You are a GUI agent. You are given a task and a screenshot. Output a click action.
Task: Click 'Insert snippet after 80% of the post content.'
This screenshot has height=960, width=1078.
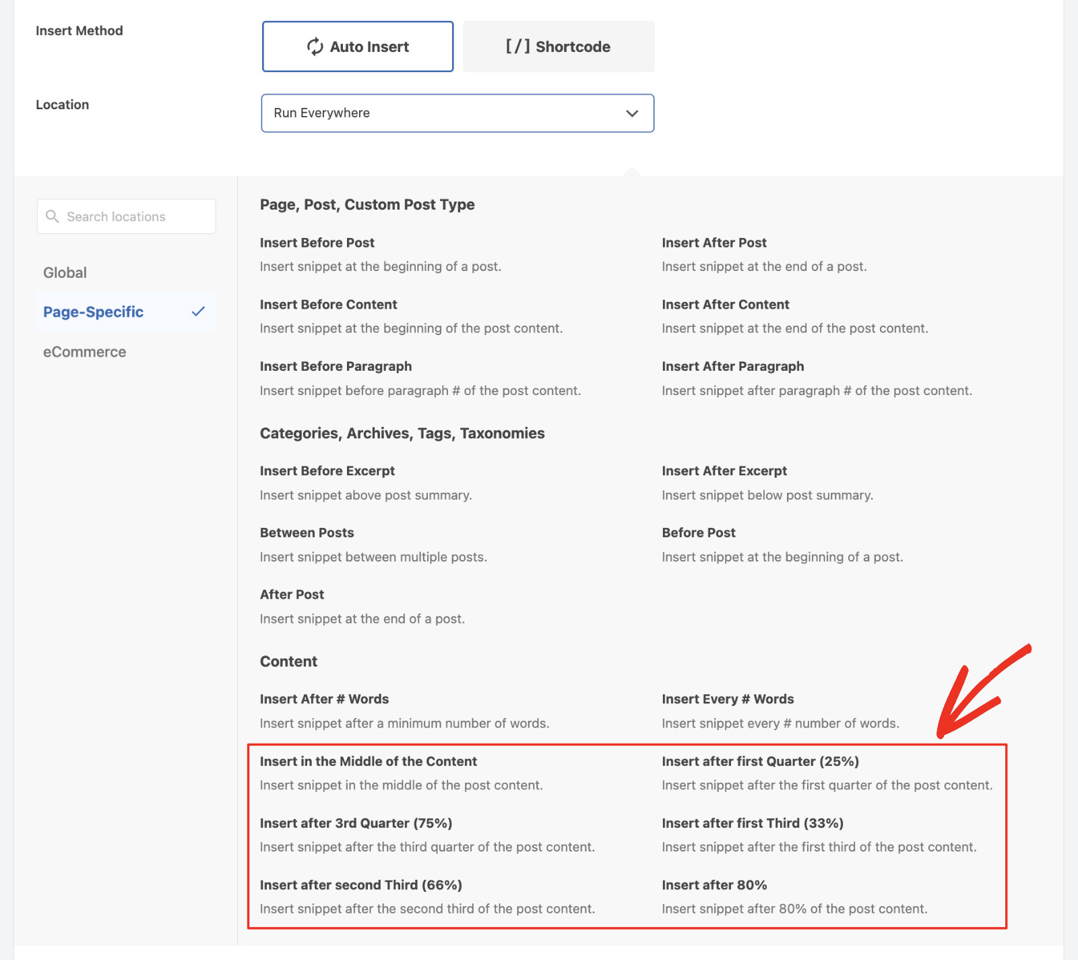tap(794, 909)
